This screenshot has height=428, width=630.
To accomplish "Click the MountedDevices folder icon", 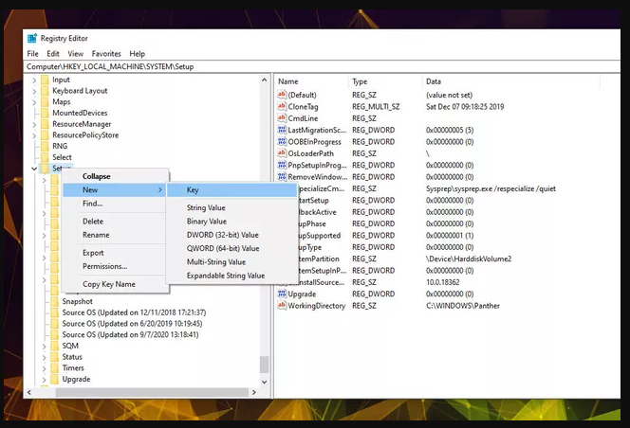I will (45, 113).
